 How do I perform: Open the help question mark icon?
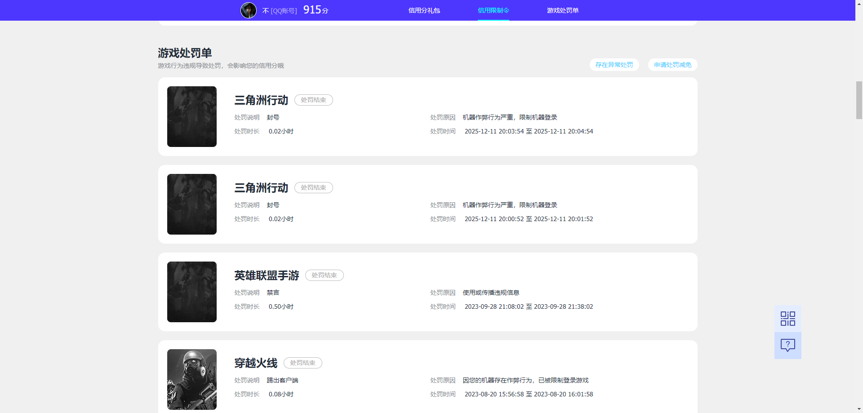tap(787, 345)
